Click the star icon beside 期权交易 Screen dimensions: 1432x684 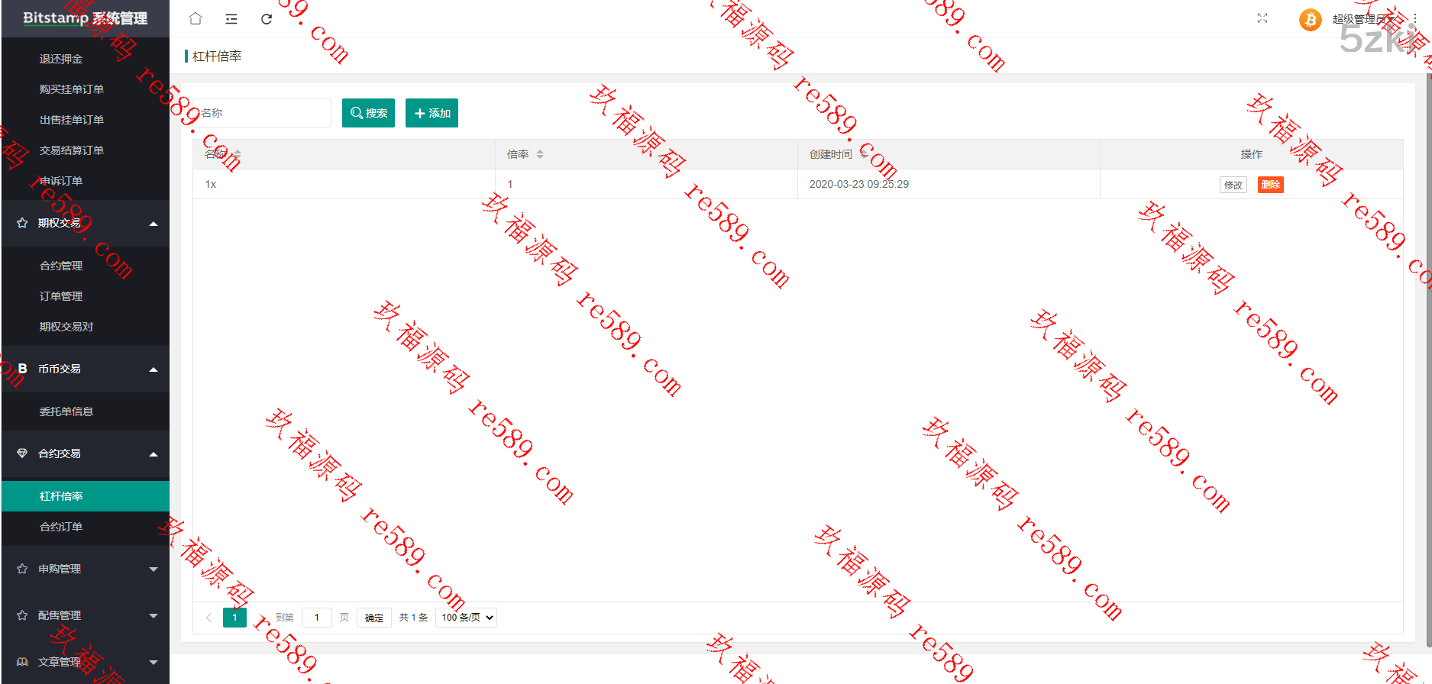point(22,223)
